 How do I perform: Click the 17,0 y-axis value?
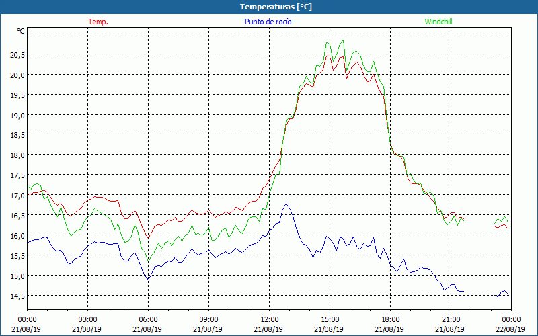pyautogui.click(x=17, y=196)
